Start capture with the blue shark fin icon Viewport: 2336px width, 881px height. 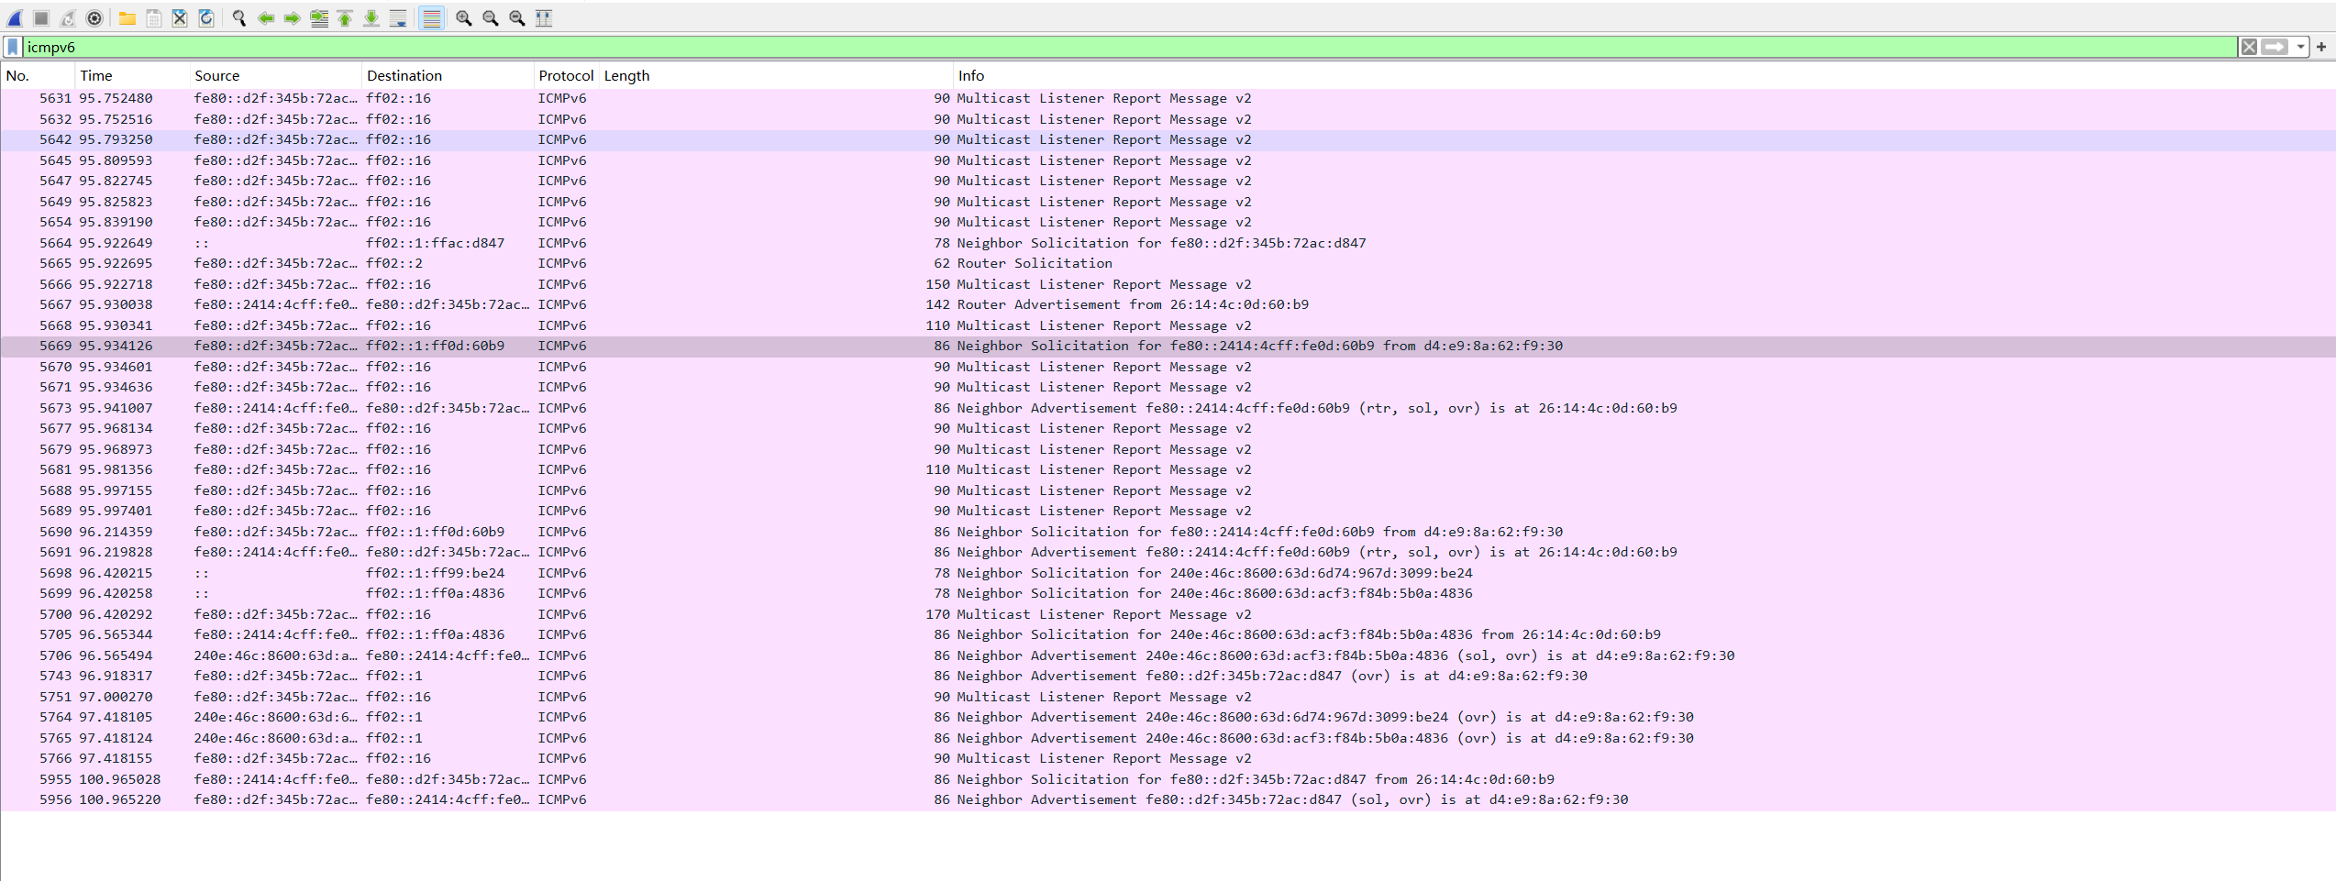(15, 18)
